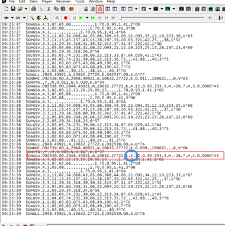Select $GNGGA,092539.00 line ending 0000*45
The width and height of the screenshot is (225, 226).
[122, 156]
